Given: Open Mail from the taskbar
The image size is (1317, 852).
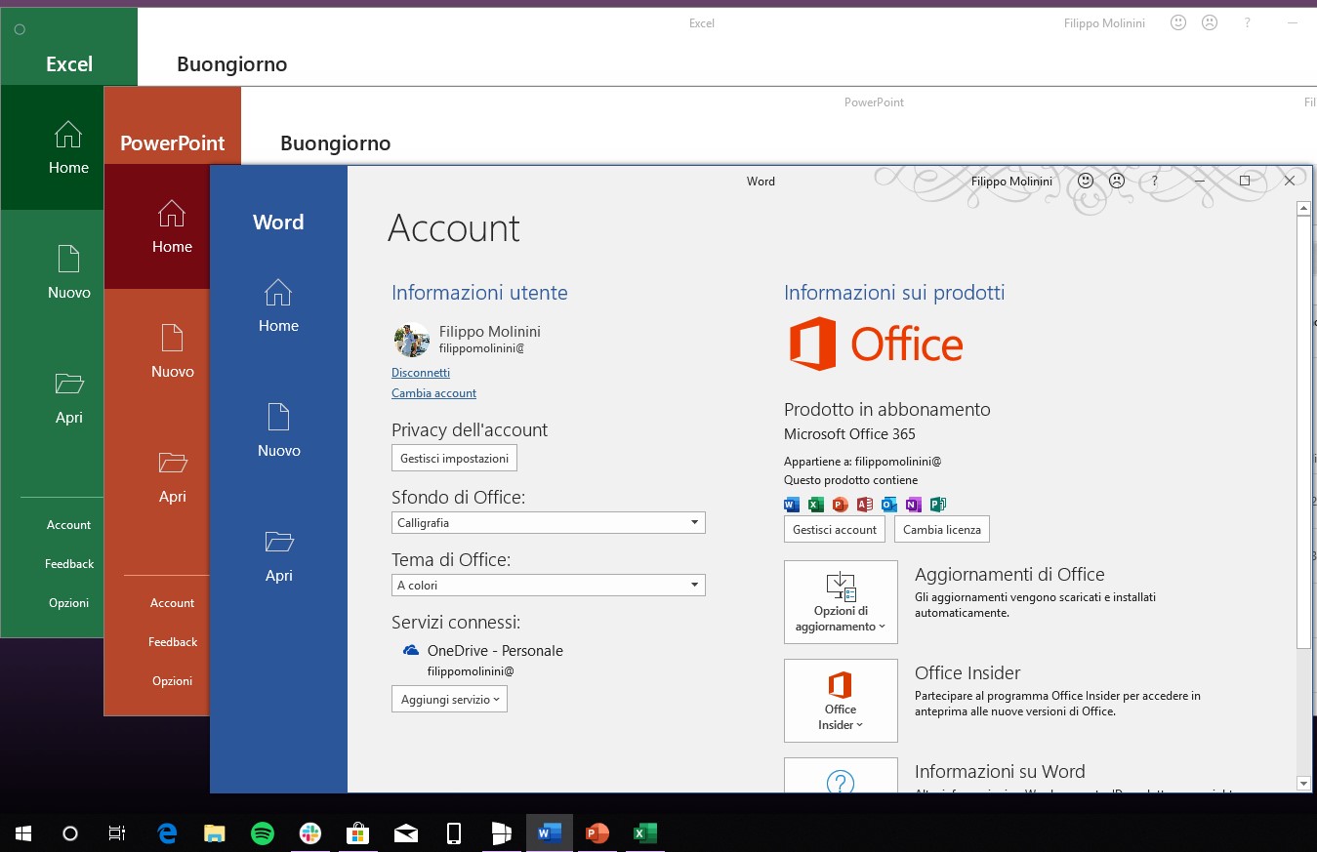Looking at the screenshot, I should coord(406,833).
